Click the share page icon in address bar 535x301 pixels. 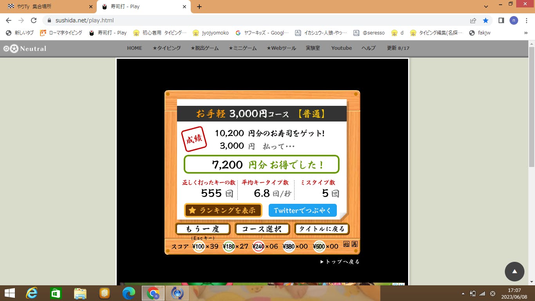pos(473,20)
